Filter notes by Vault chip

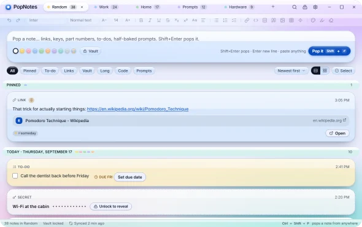tap(87, 71)
